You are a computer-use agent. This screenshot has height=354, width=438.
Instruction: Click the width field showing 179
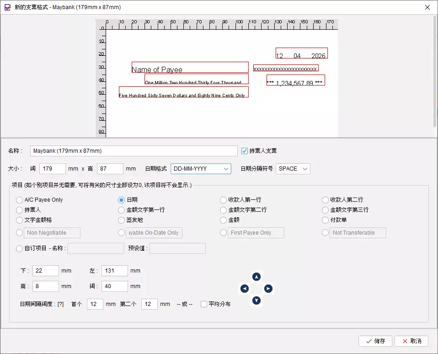click(53, 169)
